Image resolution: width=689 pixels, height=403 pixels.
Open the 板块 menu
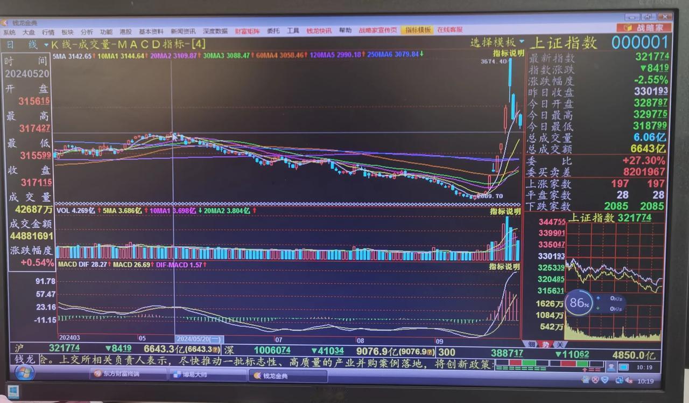click(68, 32)
